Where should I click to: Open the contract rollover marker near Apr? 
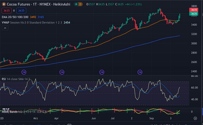pos(62,72)
